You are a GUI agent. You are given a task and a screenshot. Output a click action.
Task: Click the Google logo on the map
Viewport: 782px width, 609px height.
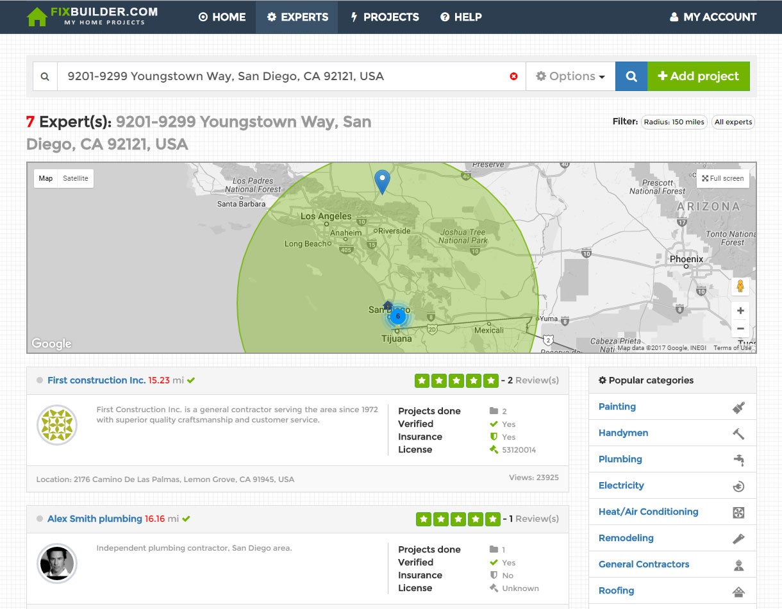tap(51, 344)
